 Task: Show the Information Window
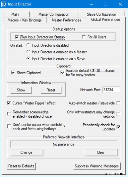coord(21,90)
